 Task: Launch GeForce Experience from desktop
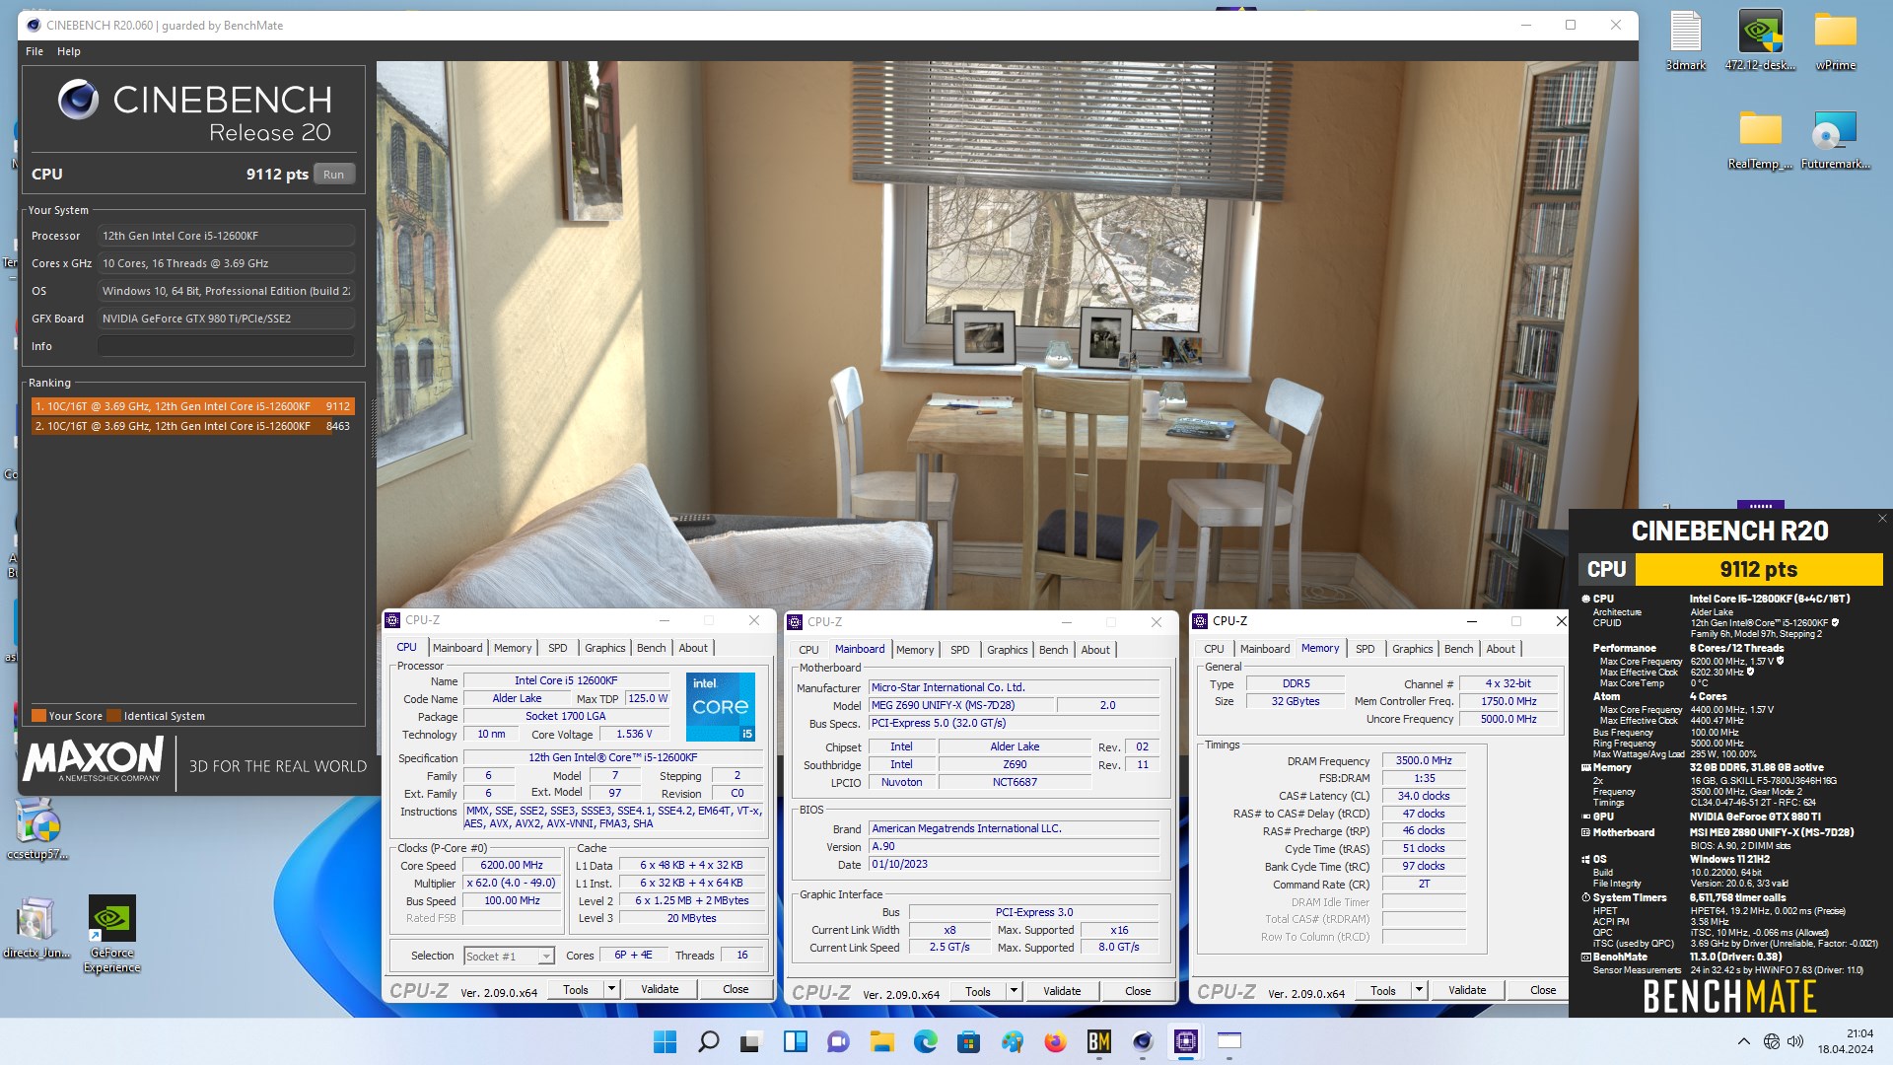111,934
